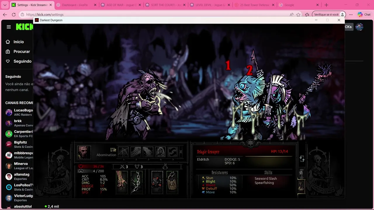Click the browser back arrow
374x210 pixels.
[x=5, y=15]
